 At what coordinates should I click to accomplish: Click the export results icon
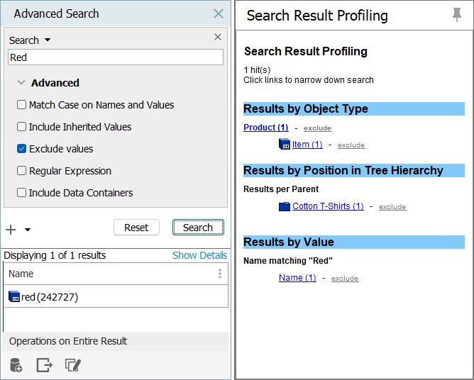coord(44,365)
